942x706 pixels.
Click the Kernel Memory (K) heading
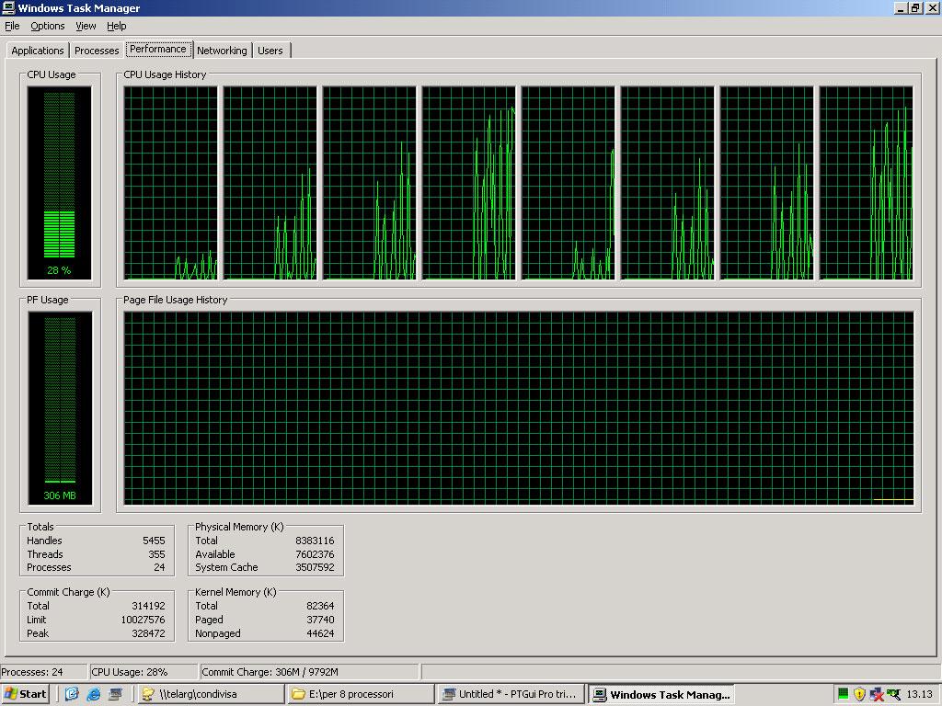tap(235, 592)
